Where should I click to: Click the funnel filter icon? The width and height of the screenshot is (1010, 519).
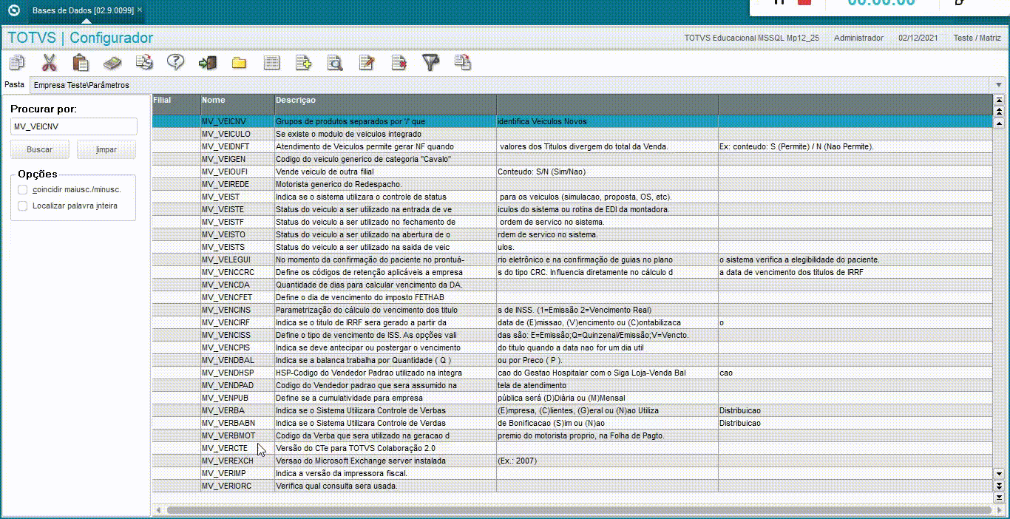coord(431,63)
